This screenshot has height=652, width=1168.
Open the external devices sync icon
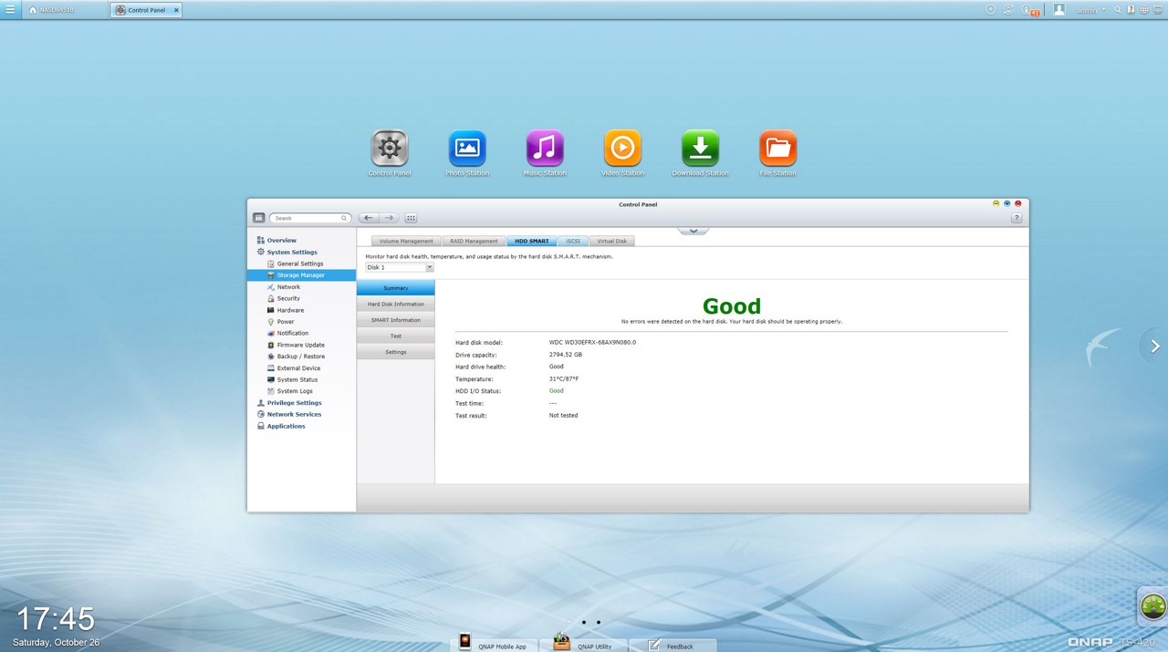(1008, 10)
